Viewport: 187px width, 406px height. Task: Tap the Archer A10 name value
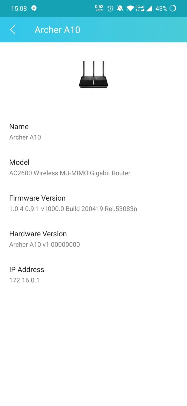25,137
